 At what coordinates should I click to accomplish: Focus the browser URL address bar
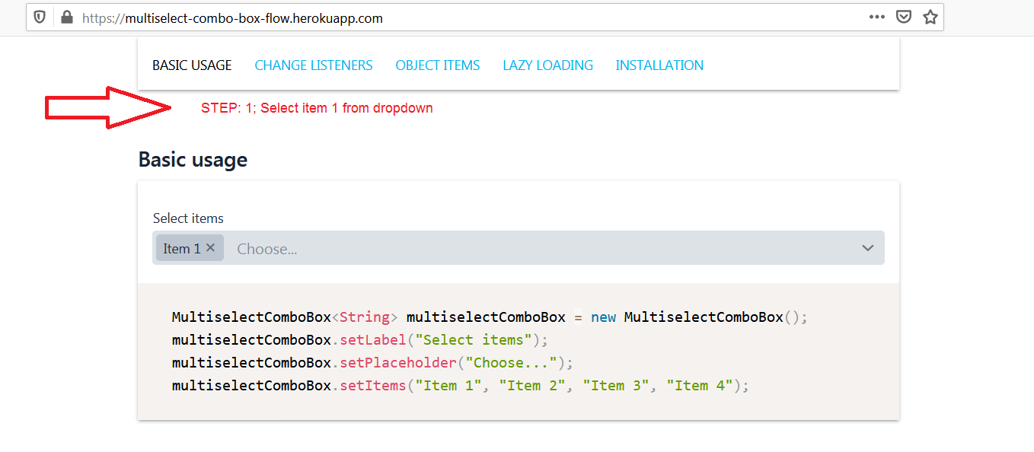(457, 18)
